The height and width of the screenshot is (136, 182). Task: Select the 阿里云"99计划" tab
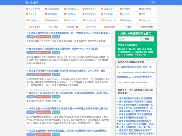pos(147,27)
